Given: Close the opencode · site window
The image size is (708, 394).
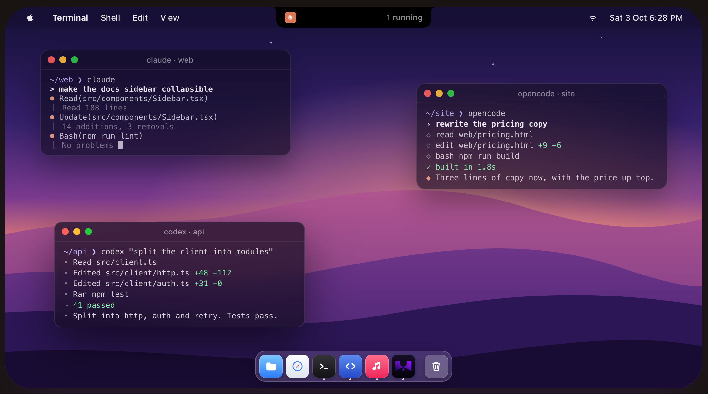Looking at the screenshot, I should click(x=428, y=93).
